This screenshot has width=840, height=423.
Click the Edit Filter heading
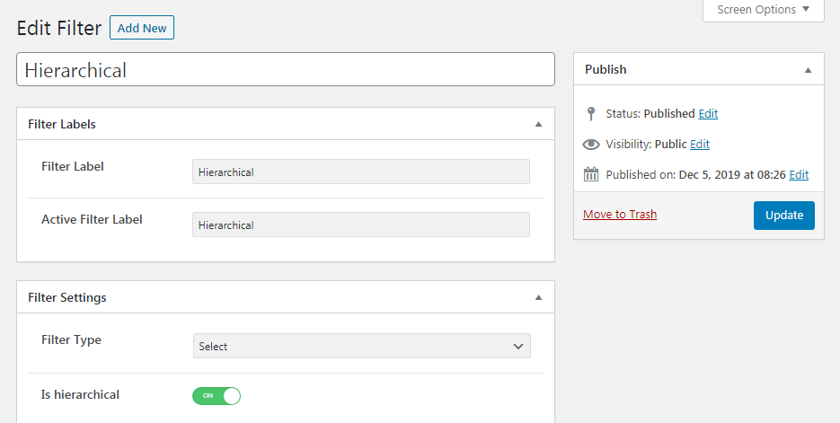pos(59,28)
